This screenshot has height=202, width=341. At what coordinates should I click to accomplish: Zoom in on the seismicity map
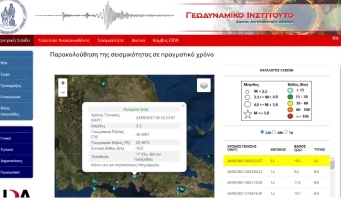[63, 83]
